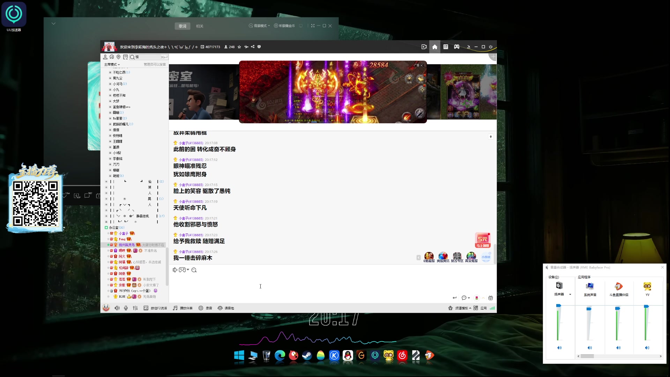This screenshot has width=670, height=377.
Task: Collapse the 办公室 channel group
Action: click(x=106, y=228)
